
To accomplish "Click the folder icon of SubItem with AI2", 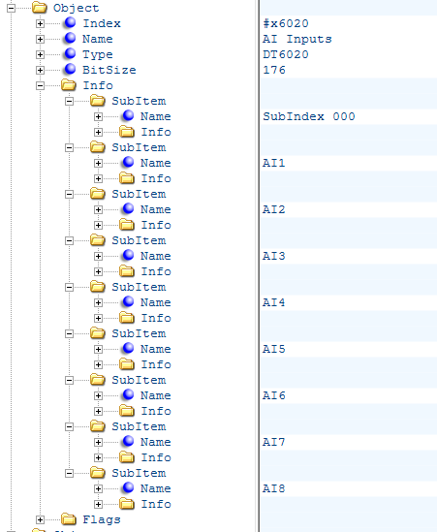I will pyautogui.click(x=98, y=193).
